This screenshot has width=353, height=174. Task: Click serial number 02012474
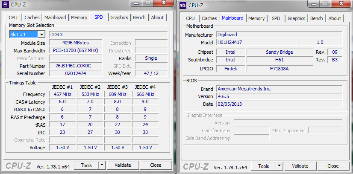[75, 73]
